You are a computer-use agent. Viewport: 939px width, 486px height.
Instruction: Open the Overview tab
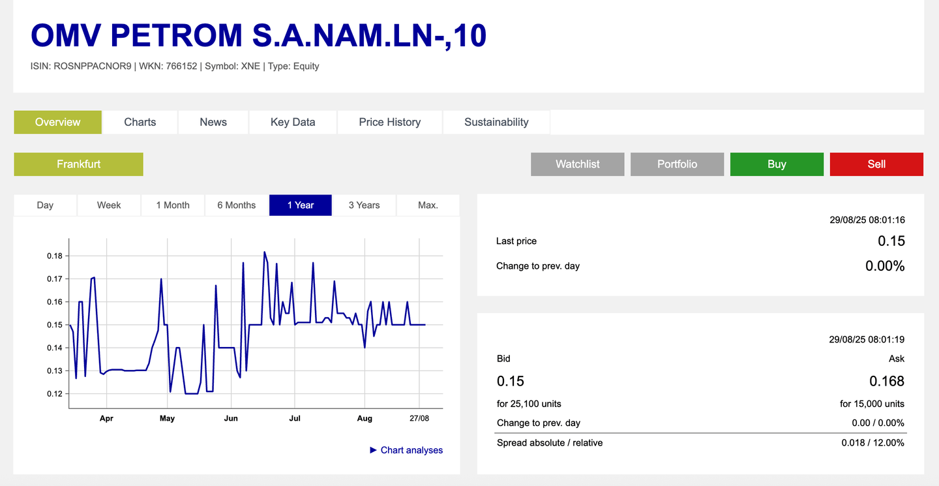(57, 122)
